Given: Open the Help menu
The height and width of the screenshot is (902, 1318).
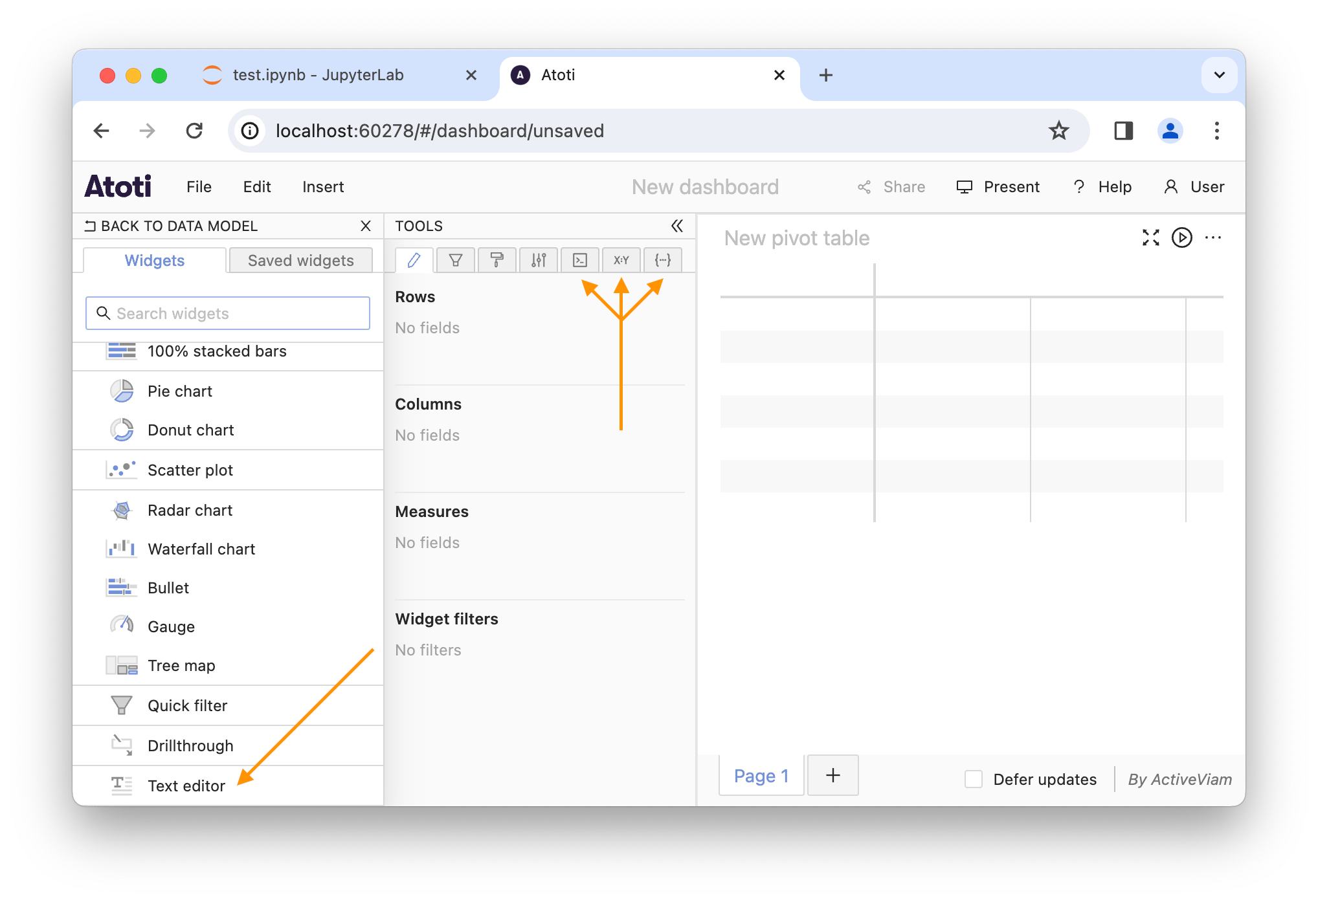Looking at the screenshot, I should 1102,187.
